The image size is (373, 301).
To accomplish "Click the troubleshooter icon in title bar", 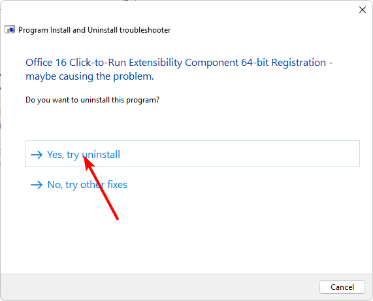I will point(10,29).
